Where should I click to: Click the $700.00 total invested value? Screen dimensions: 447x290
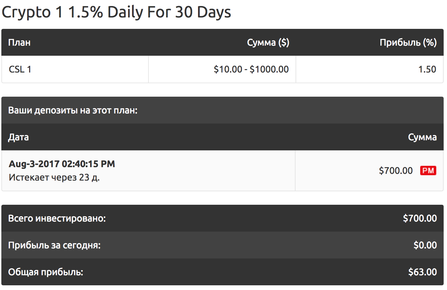pyautogui.click(x=420, y=219)
